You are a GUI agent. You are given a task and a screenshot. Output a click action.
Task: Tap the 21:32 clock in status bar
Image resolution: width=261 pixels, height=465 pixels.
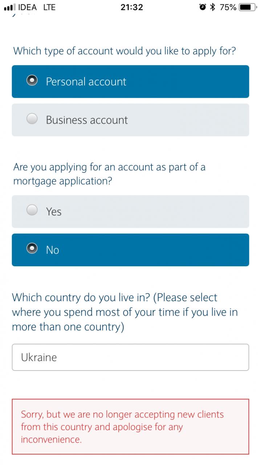[x=131, y=7]
